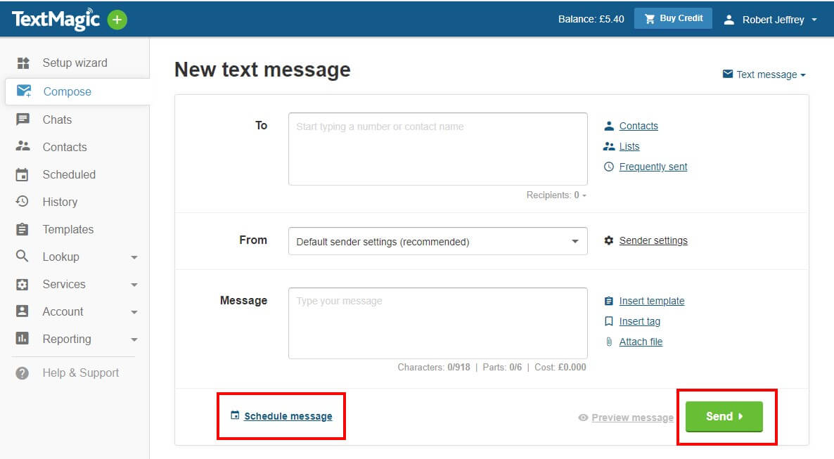
Task: Expand the Account submenu arrow
Action: (134, 312)
